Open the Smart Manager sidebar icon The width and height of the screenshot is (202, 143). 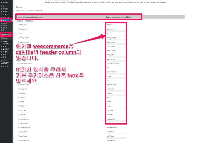[x=1, y=42]
